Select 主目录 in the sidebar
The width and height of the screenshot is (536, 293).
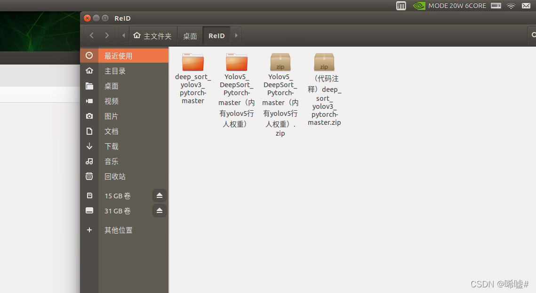[x=115, y=71]
